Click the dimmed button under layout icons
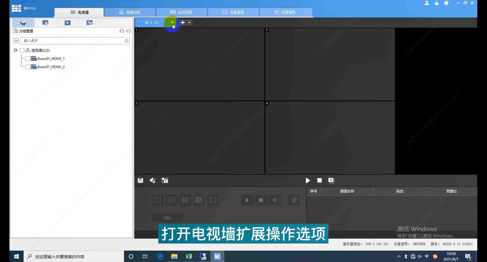The width and height of the screenshot is (487, 262). [167, 218]
